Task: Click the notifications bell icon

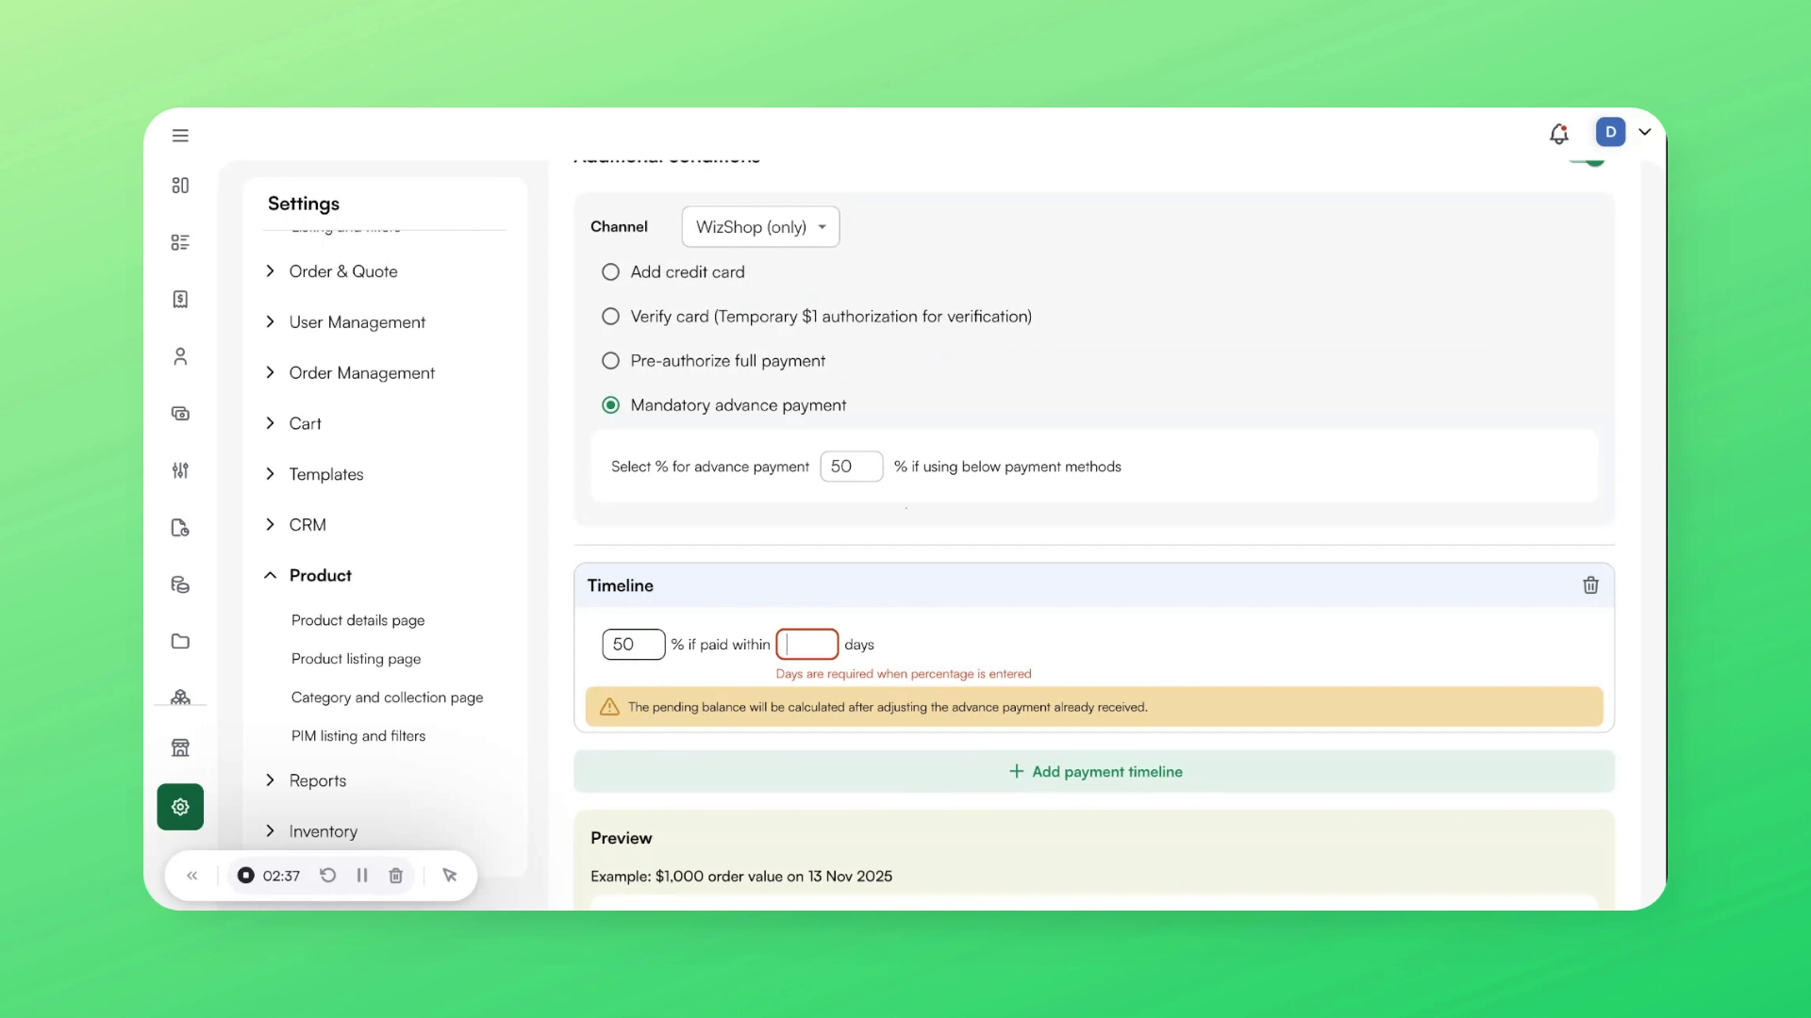Action: 1558,133
